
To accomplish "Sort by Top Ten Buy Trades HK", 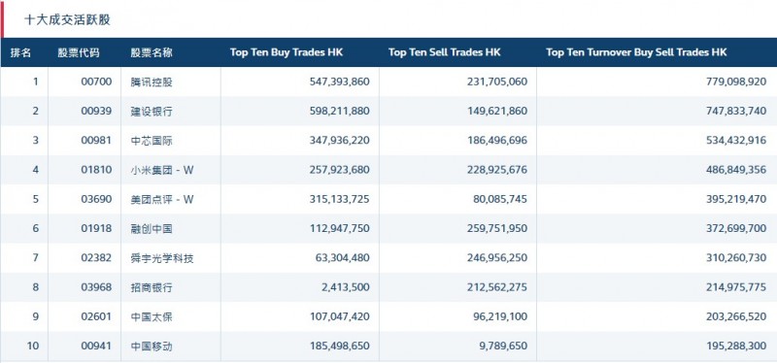I will (x=286, y=52).
